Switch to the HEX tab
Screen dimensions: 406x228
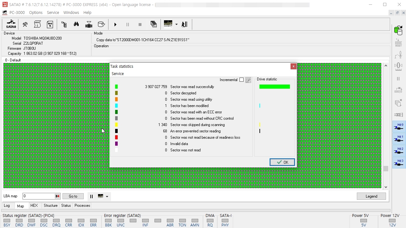click(x=34, y=206)
